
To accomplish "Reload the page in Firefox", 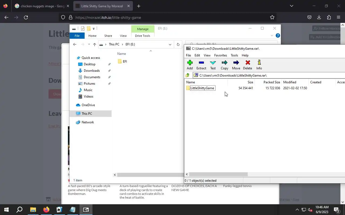I will point(26,17).
